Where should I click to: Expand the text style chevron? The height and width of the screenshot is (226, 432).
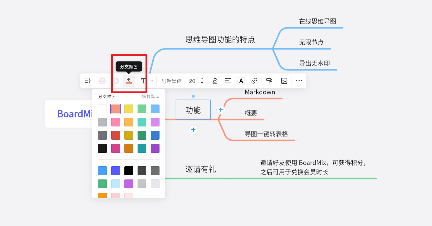pos(152,81)
